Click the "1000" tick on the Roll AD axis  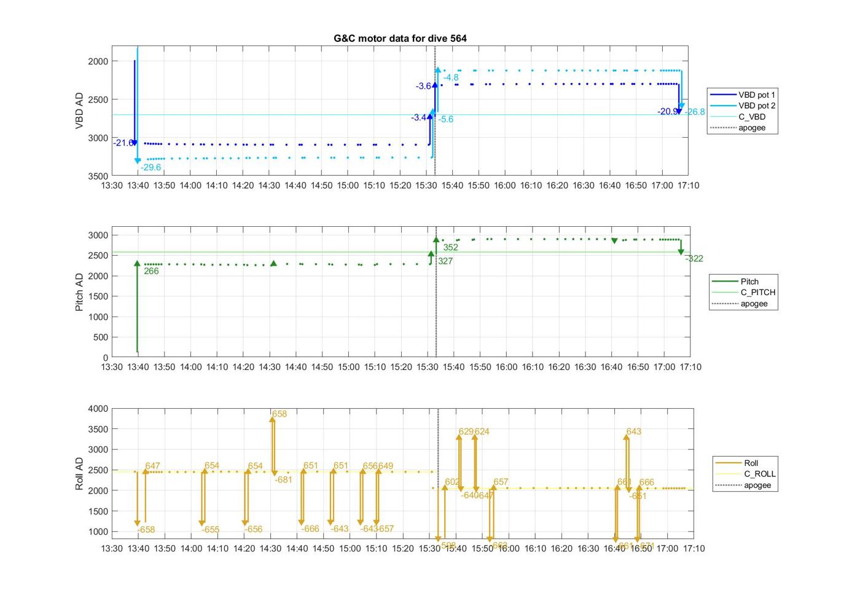click(98, 532)
